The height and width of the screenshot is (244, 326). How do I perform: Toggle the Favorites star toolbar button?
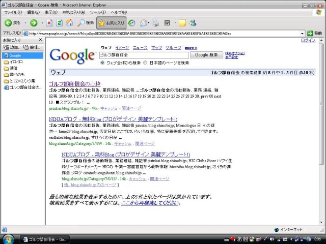pos(111,23)
